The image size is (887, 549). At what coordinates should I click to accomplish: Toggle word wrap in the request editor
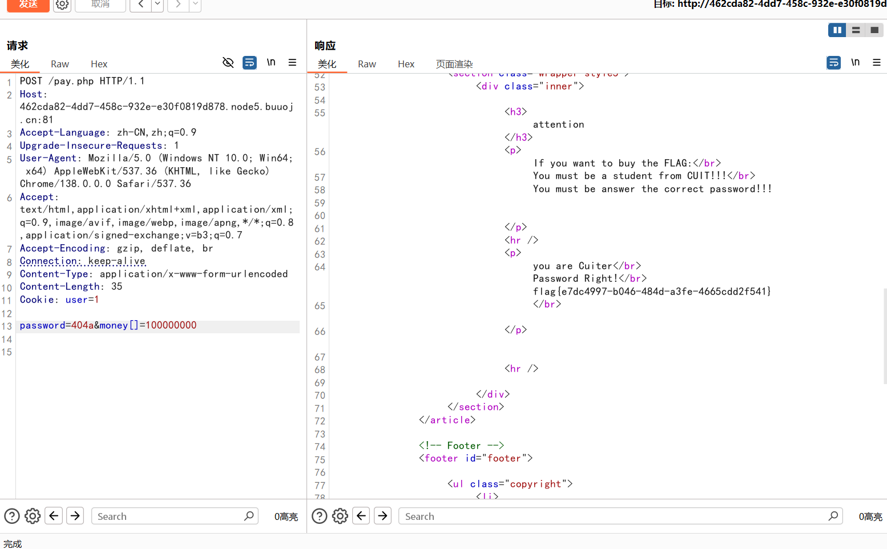click(249, 63)
